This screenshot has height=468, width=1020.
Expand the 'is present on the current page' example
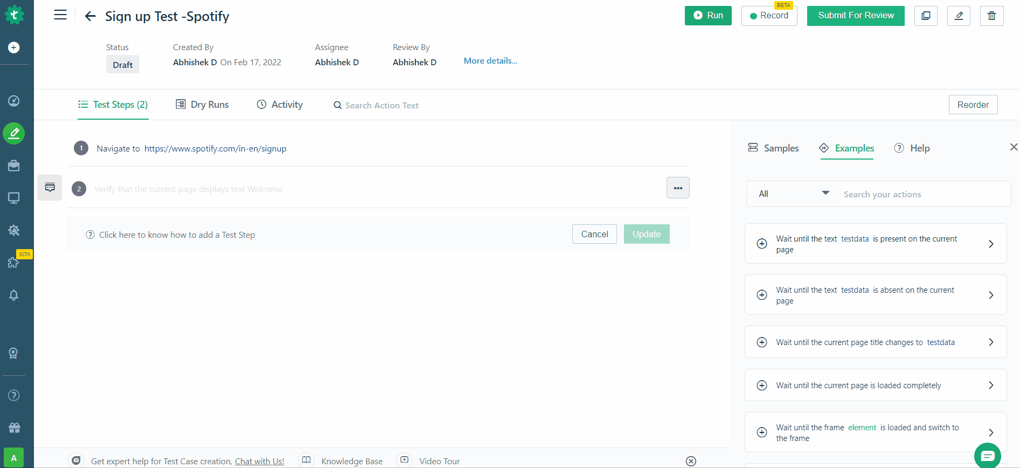(991, 244)
